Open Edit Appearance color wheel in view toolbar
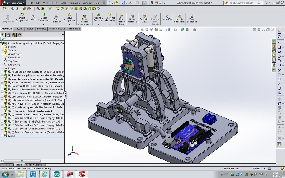The height and width of the screenshot is (178, 285). coord(183,30)
